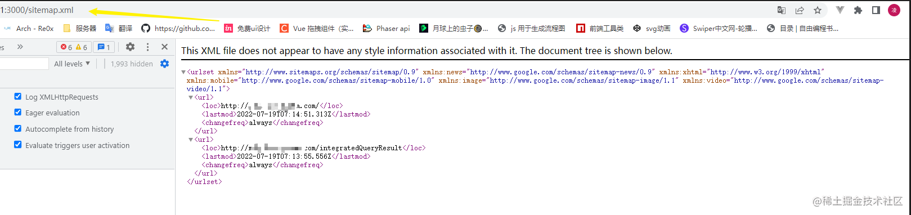Open the 服务器 bookmark folder
Viewport: 911px width, 215px height.
tap(80, 28)
